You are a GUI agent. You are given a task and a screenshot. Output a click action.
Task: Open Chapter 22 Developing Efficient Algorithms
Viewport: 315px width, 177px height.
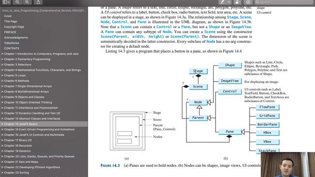pyautogui.click(x=32, y=167)
